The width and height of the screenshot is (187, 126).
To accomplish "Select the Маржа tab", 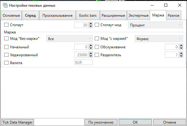I will click(158, 15).
